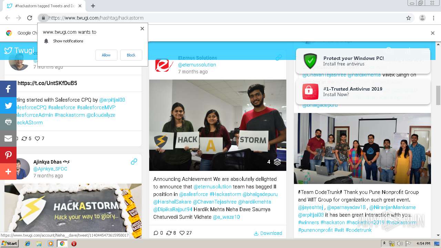The width and height of the screenshot is (441, 248).
Task: Click red antivirus icon in taskbar
Action: (74, 244)
